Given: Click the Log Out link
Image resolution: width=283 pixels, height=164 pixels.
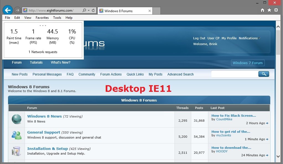Looking at the screenshot, I should pos(199,38).
